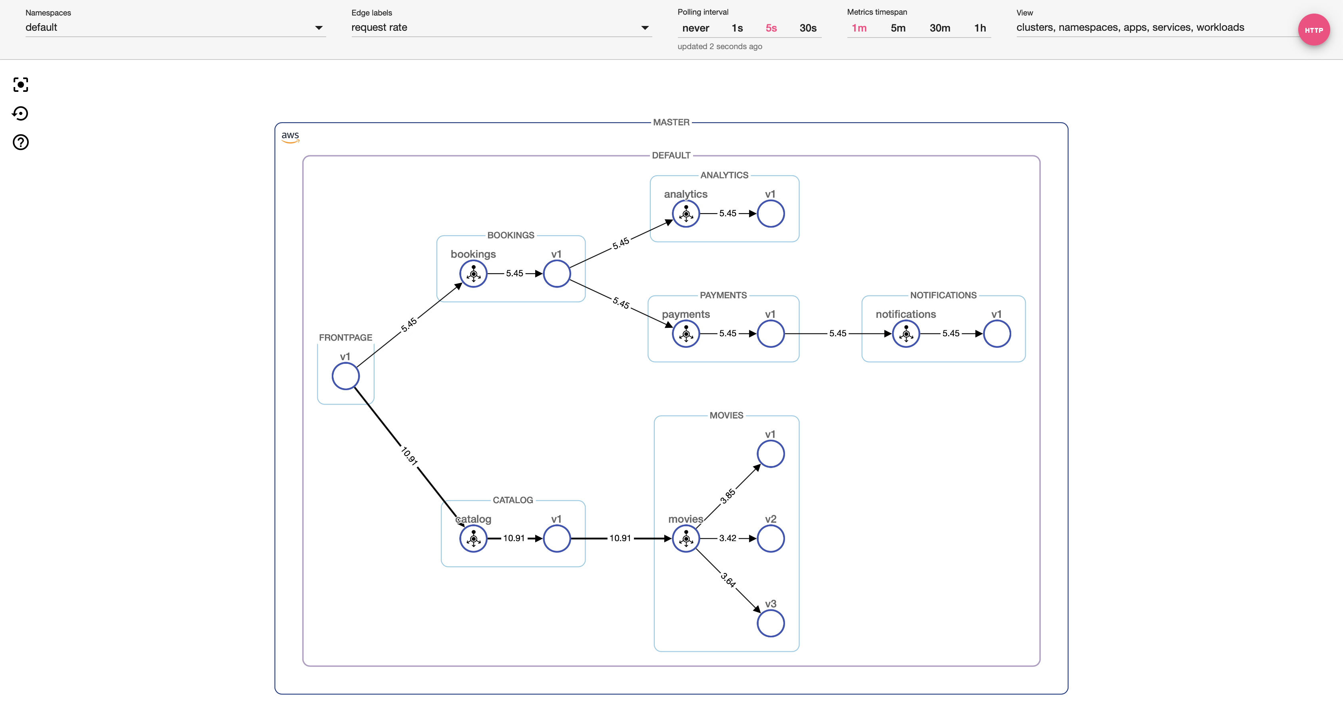Click the pink HTTP protocol button
Screen dimensions: 1343x714
coord(1313,30)
